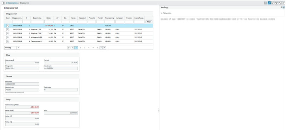The height and width of the screenshot is (130, 286).
Task: Collapse the Vedlegg panel splitter handle
Action: pos(158,110)
